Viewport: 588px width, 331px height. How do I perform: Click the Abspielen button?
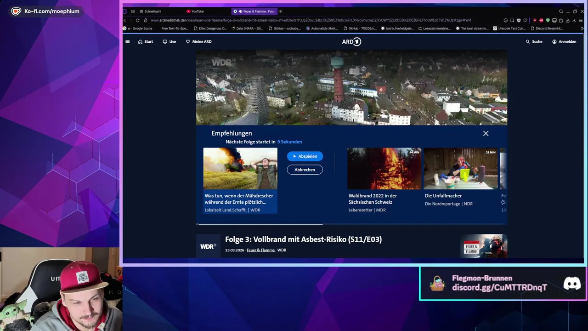(x=305, y=156)
